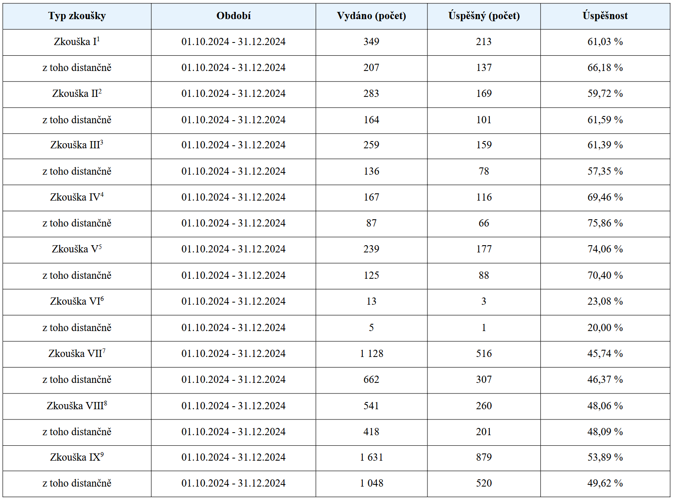Select the 'Úspěšný (počet)' header cell
Screen dimensions: 673x504
pyautogui.click(x=484, y=16)
